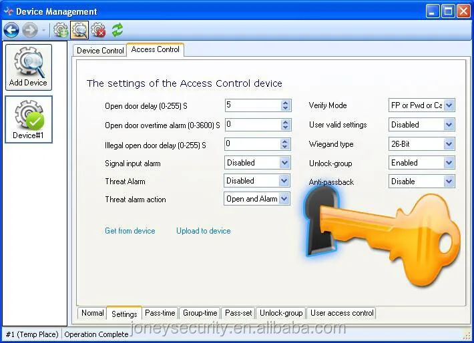Expand the User valid settings dropdown
Viewport: 474px width, 343px height.
(x=449, y=125)
